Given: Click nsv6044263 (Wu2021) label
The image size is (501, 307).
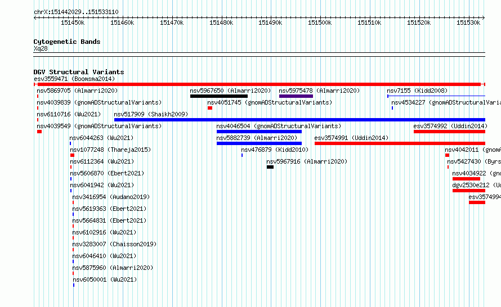Looking at the screenshot, I should click(101, 138).
